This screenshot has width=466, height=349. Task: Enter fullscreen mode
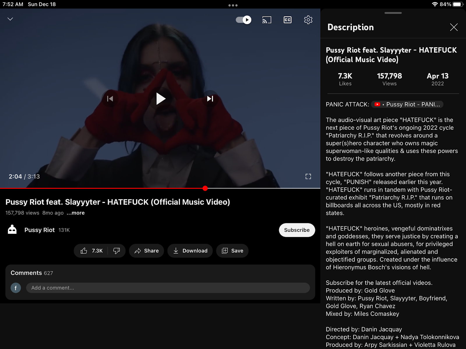(308, 177)
